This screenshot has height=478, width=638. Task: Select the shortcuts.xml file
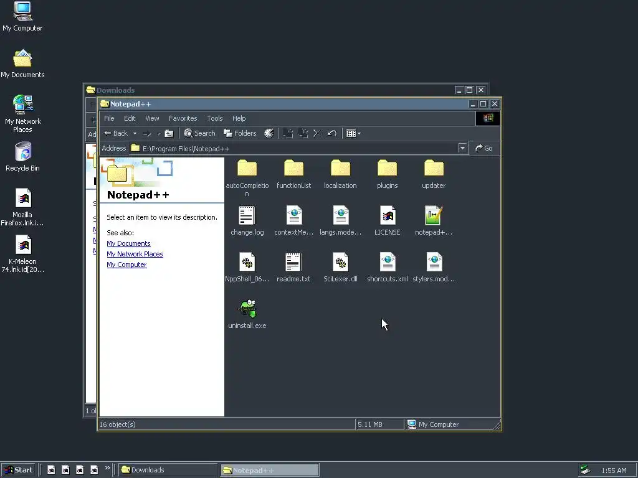click(x=388, y=268)
